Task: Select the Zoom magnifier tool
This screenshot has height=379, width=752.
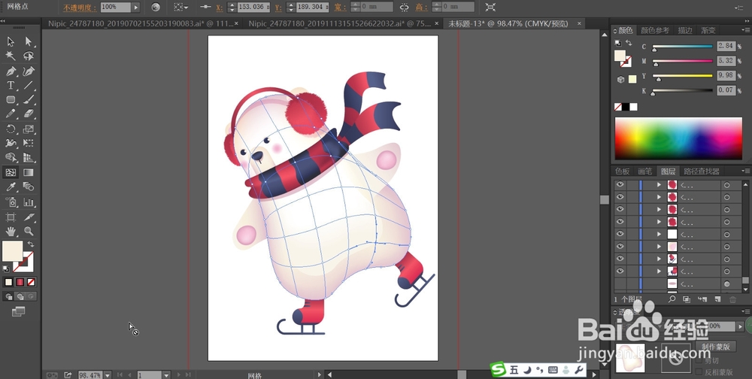Action: click(29, 232)
